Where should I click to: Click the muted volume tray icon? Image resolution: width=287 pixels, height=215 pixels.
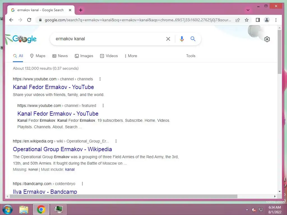254,210
